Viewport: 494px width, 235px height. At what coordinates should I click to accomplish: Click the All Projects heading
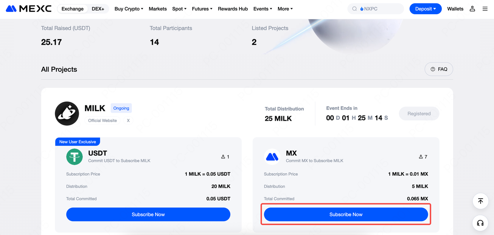[59, 69]
